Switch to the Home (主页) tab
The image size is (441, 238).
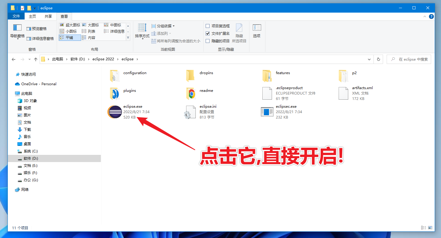(x=32, y=17)
